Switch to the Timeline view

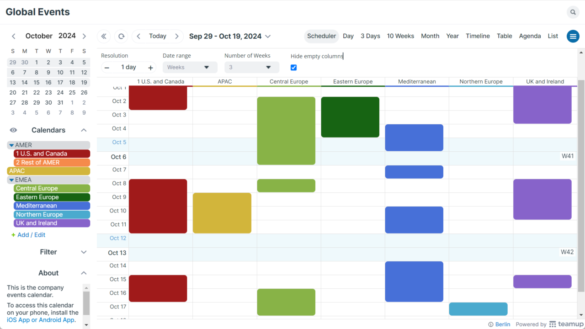point(478,36)
